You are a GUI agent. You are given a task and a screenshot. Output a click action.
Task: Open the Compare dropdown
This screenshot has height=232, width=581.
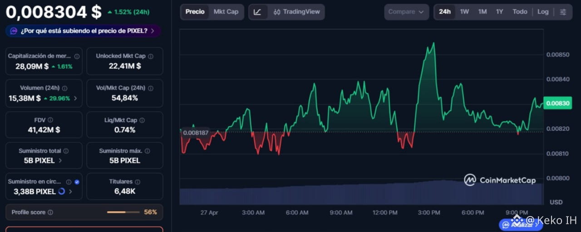click(x=407, y=12)
